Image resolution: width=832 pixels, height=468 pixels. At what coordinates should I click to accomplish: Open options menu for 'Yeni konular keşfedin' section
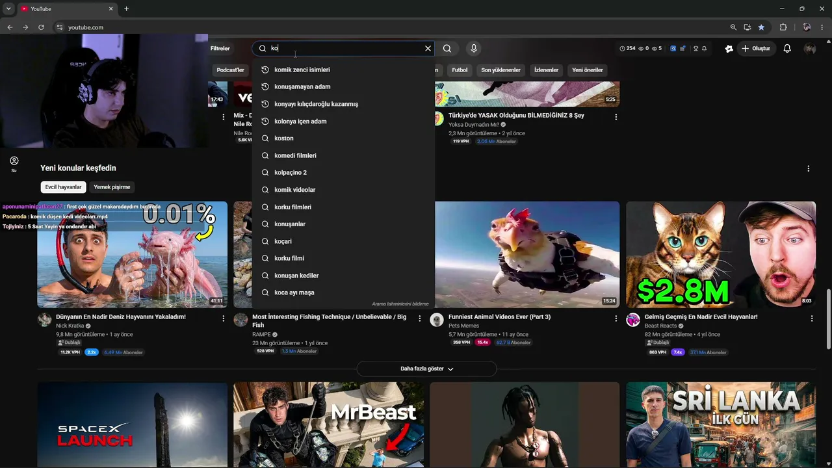pos(809,168)
